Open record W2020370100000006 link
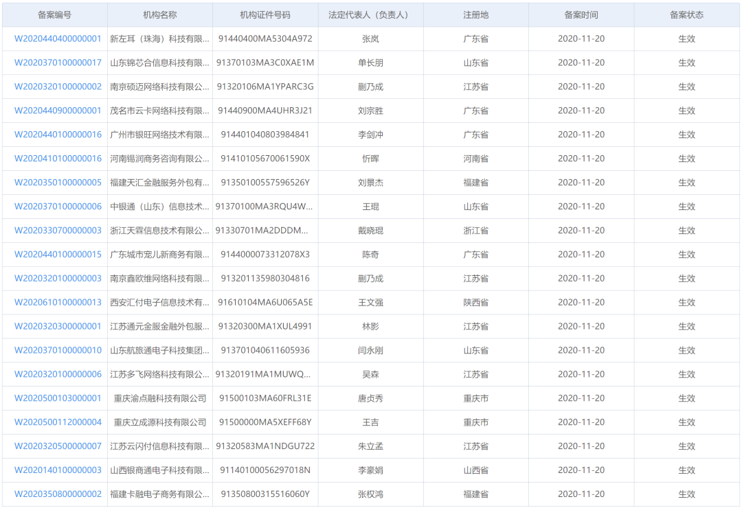This screenshot has height=508, width=742. pos(58,207)
